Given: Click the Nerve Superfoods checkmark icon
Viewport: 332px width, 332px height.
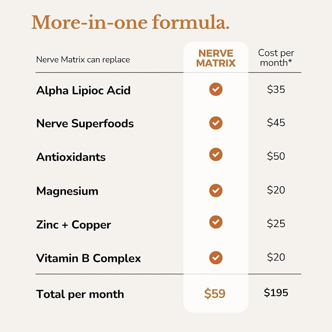Looking at the screenshot, I should (216, 123).
